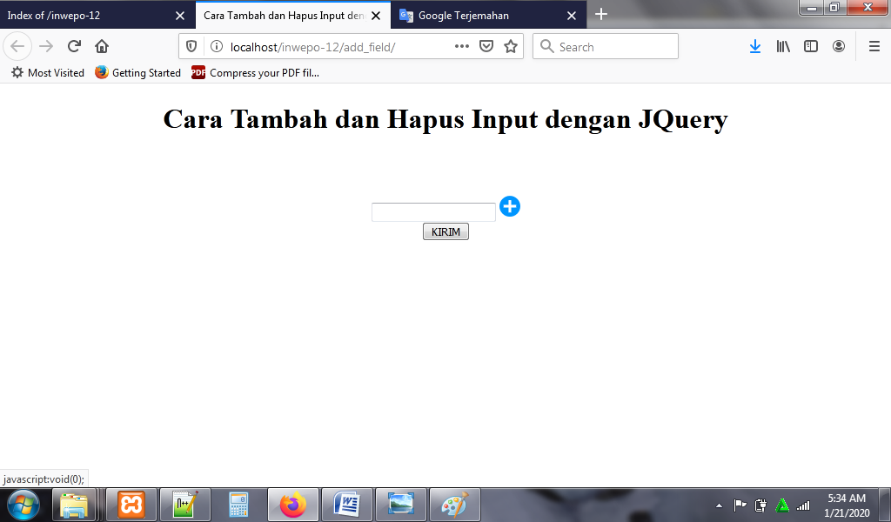Viewport: 891px width, 522px height.
Task: Open the Downloads panel
Action: point(754,47)
